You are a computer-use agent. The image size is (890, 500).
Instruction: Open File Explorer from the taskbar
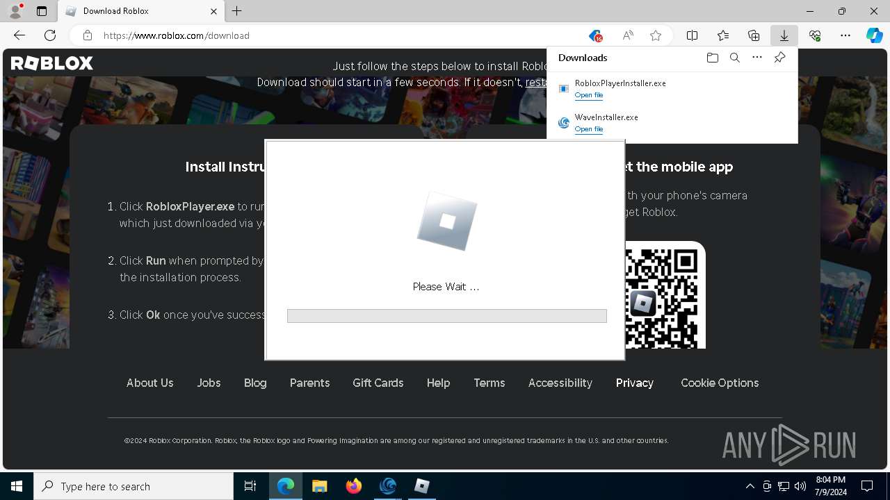(x=320, y=486)
